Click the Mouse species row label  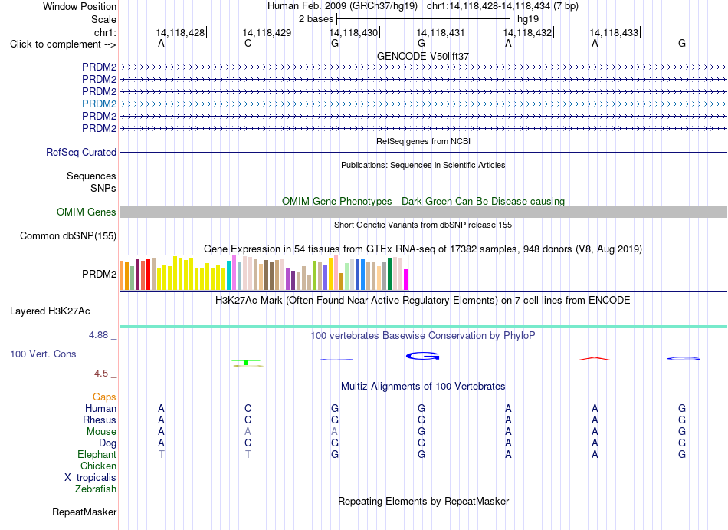point(101,432)
